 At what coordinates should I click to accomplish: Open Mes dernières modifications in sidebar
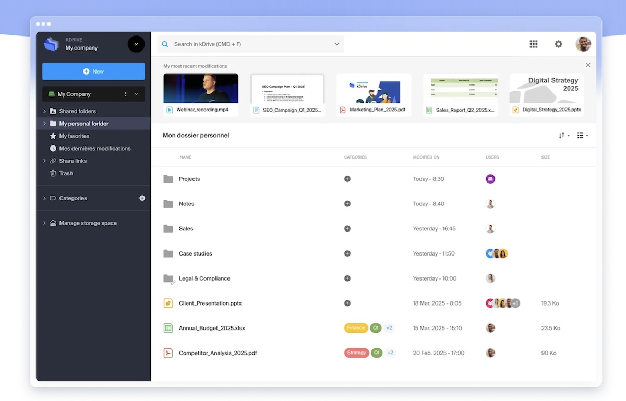point(95,149)
